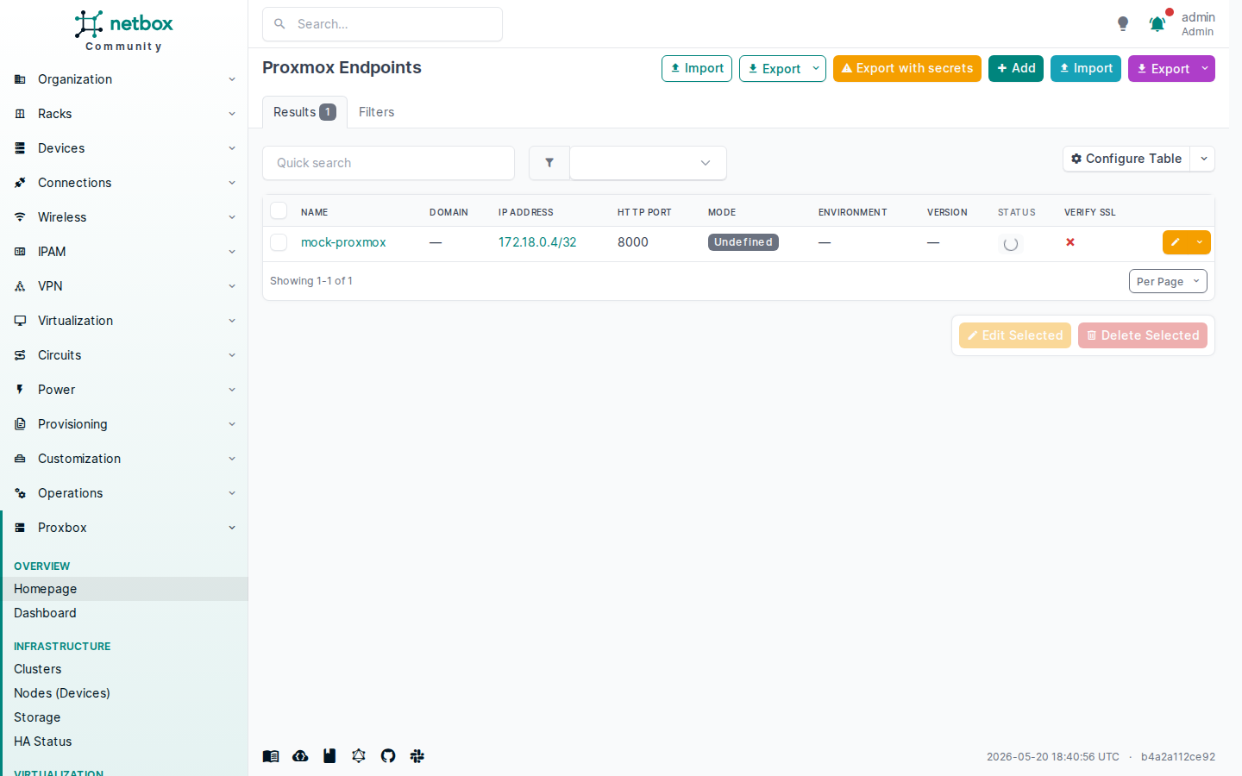
Task: Open the Clusters sidebar item
Action: pos(124,669)
